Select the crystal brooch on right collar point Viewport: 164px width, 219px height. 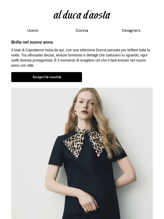(x=101, y=140)
